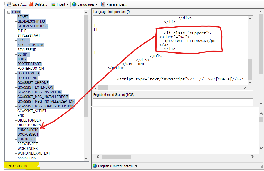Screen dimensions: 264x171
Task: Click the tree panel scroll down arrow
Action: (x=86, y=159)
